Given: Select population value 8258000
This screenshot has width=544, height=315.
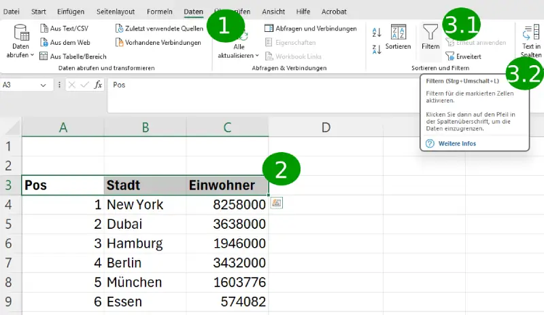Looking at the screenshot, I should pyautogui.click(x=227, y=204).
